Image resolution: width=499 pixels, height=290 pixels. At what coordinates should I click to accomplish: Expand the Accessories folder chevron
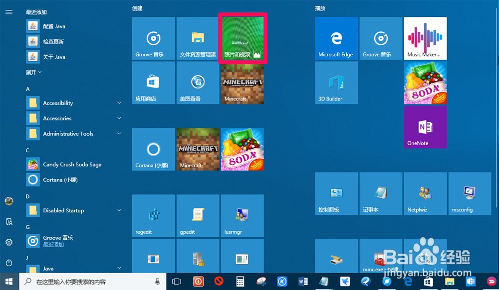coord(119,118)
